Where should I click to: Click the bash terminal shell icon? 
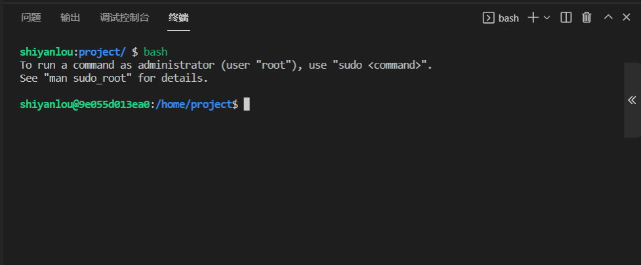pos(489,18)
